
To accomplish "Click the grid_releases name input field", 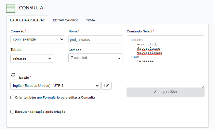I will (96, 40).
